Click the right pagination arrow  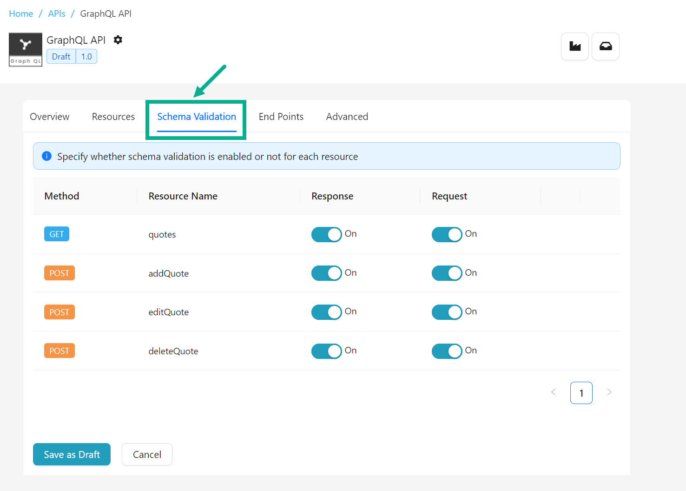tap(609, 392)
